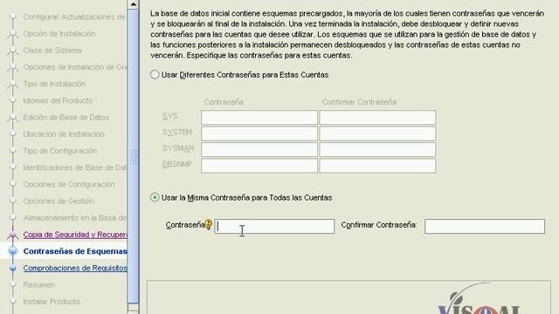This screenshot has width=559, height=314.
Task: Click the DBSNMP account label
Action: coord(176,164)
